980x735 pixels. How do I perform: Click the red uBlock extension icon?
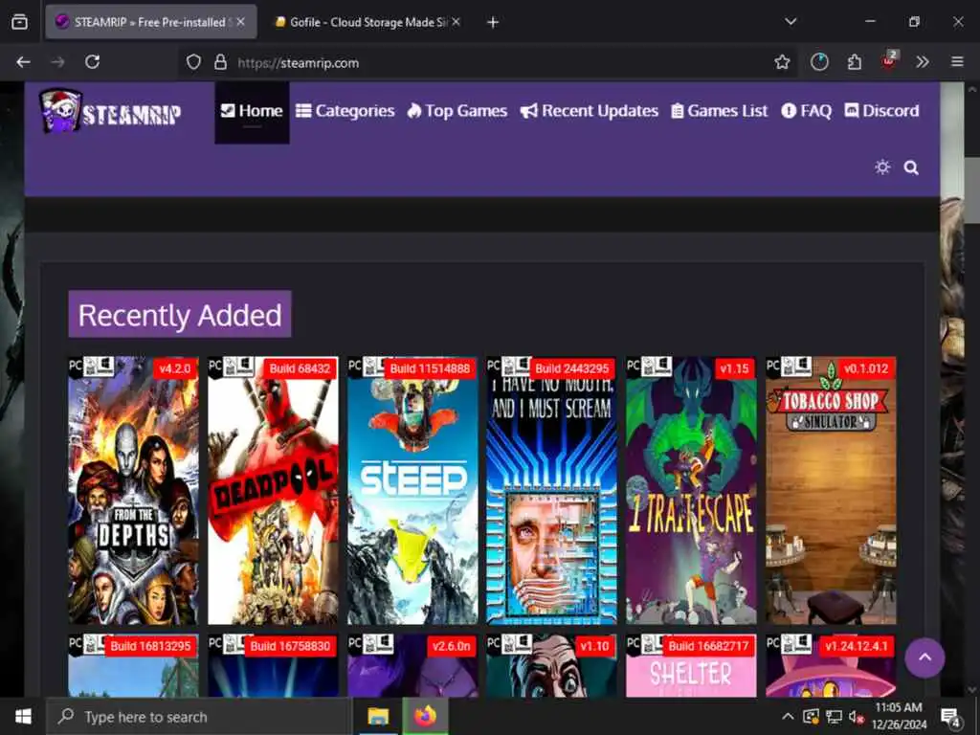click(x=889, y=60)
